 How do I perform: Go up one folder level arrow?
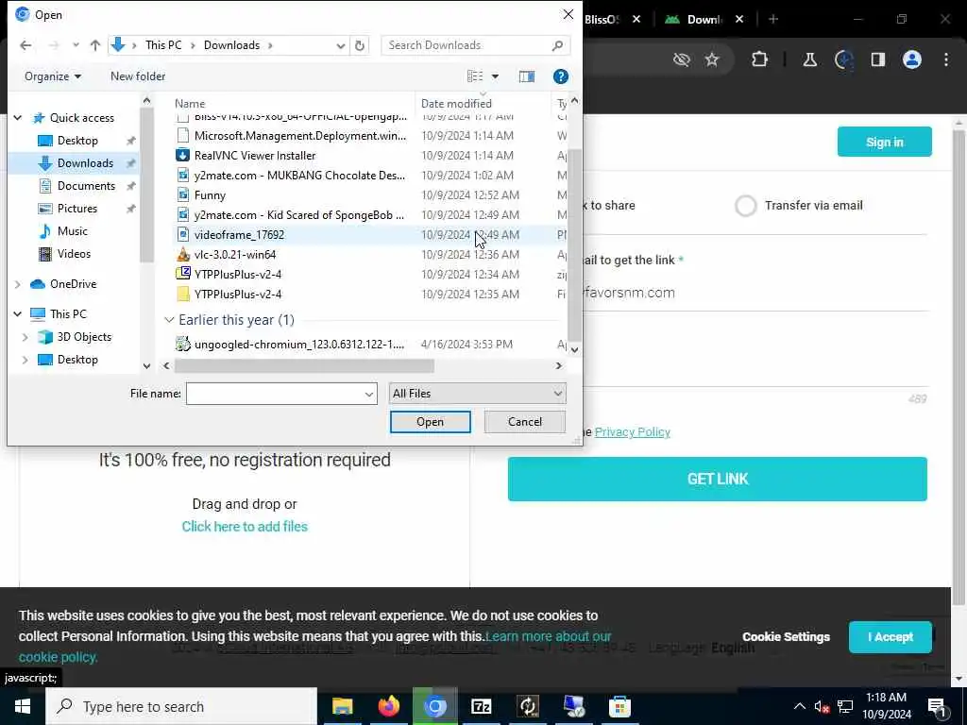pos(95,45)
